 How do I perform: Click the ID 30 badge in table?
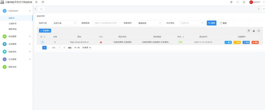coord(42,42)
